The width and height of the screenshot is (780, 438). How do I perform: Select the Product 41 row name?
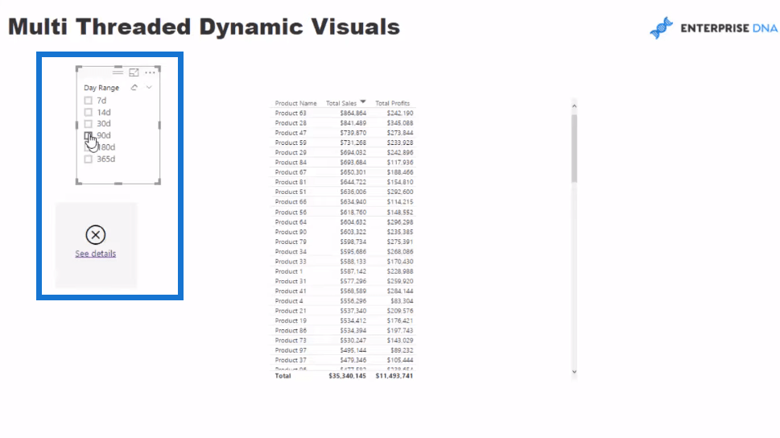291,291
